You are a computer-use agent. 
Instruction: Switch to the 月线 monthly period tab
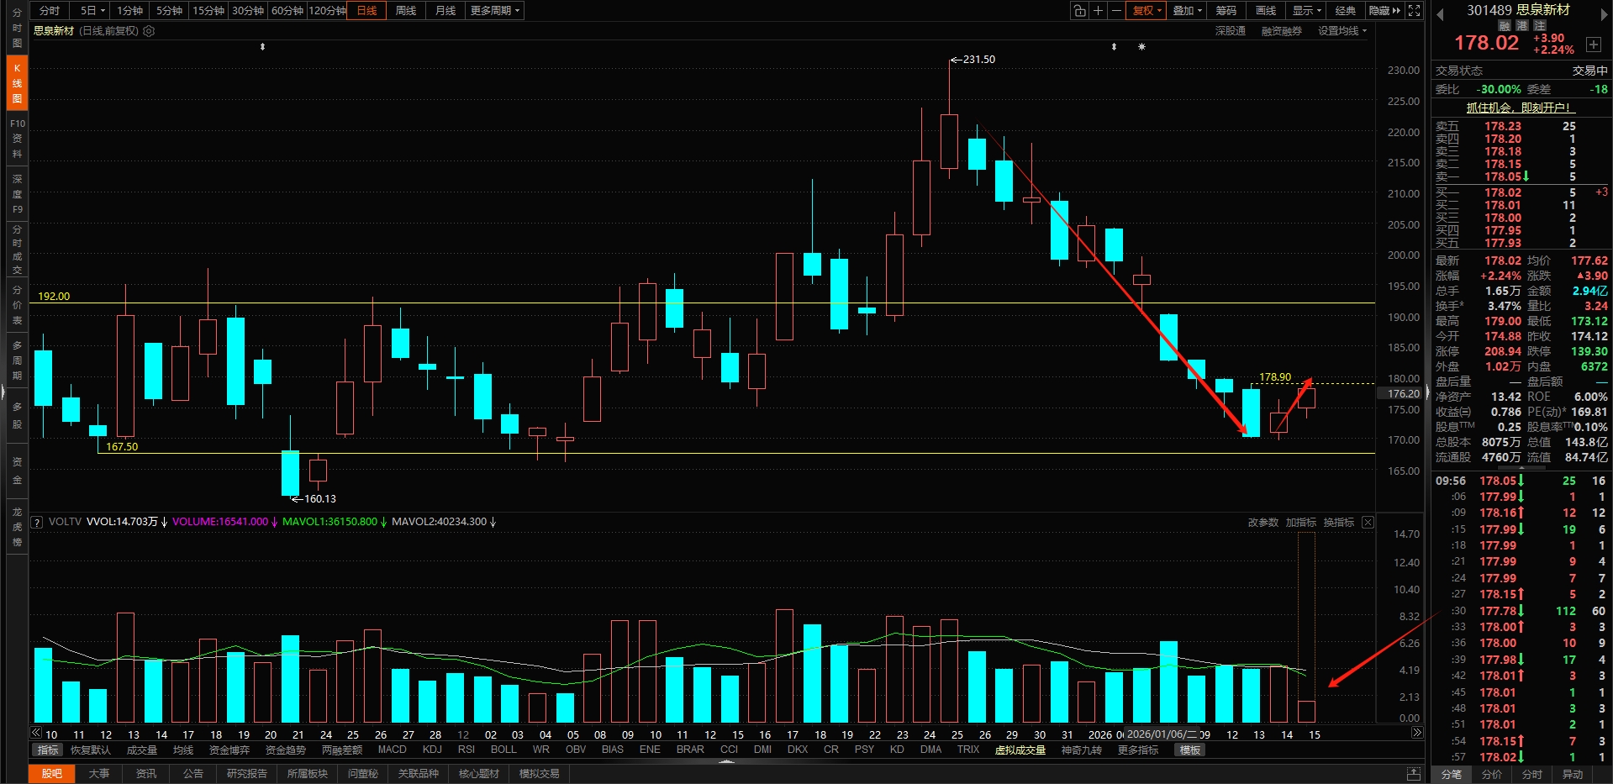pyautogui.click(x=445, y=10)
